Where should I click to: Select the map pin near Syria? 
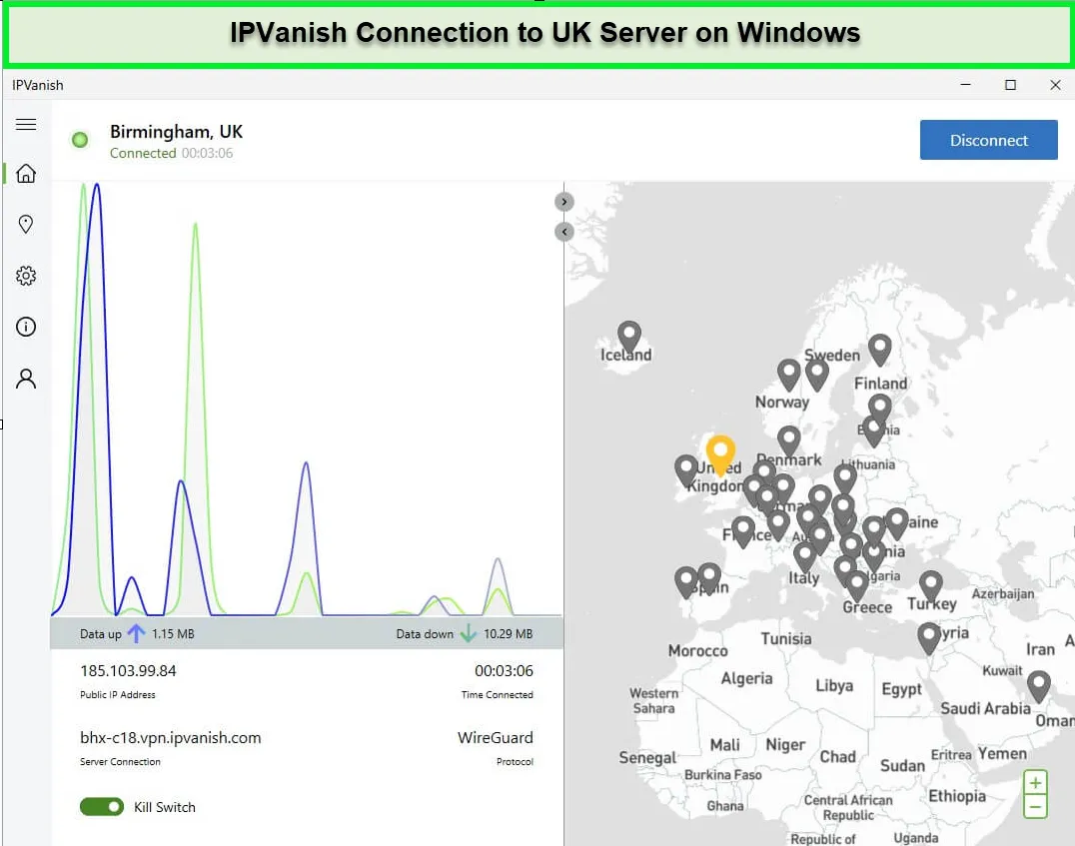(929, 638)
